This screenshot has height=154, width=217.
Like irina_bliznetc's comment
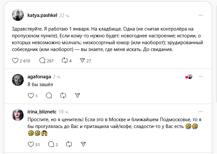(31, 144)
